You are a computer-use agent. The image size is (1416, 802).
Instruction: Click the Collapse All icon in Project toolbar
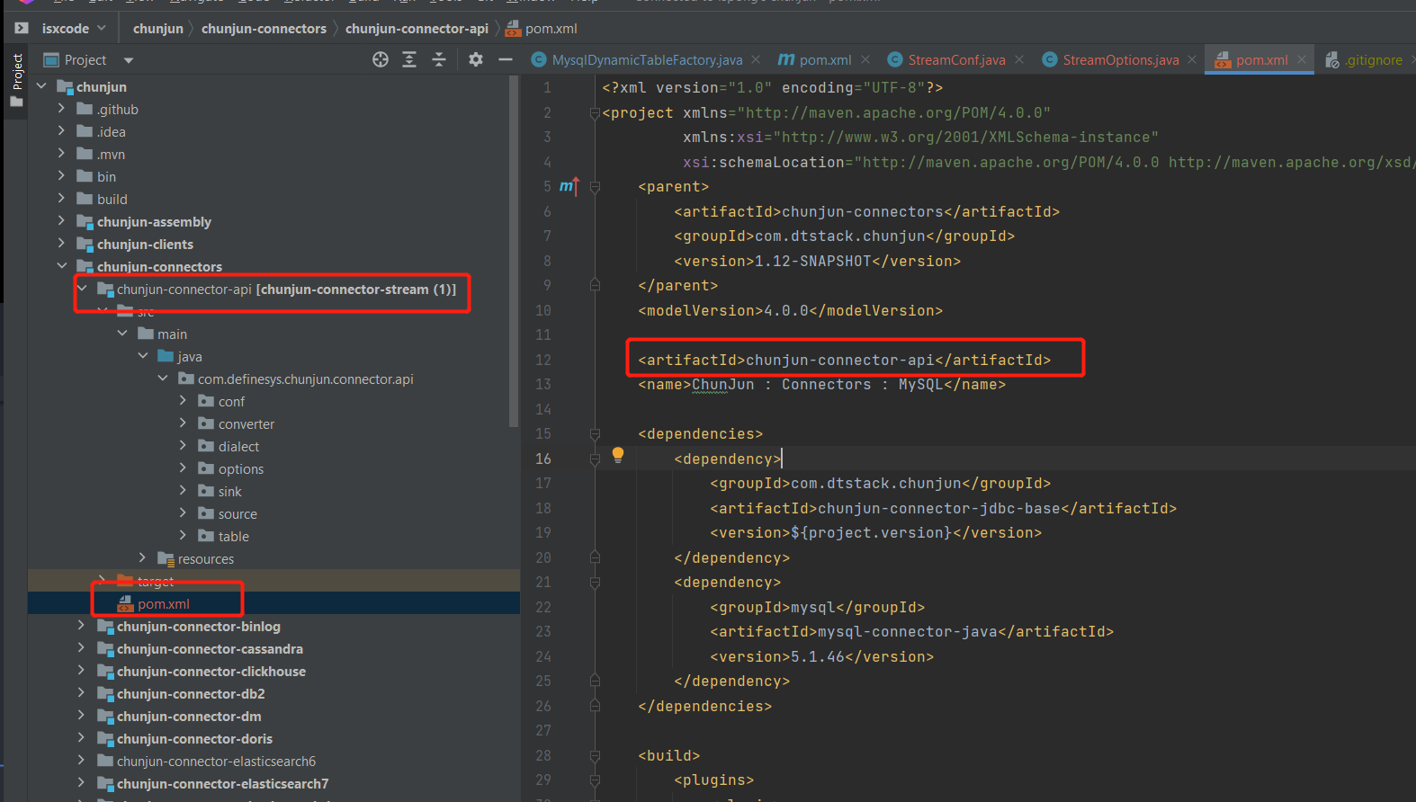[x=439, y=59]
